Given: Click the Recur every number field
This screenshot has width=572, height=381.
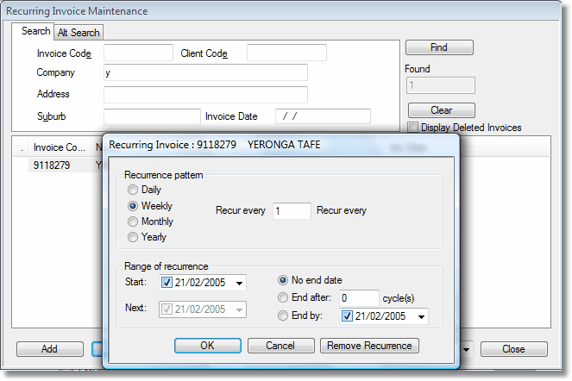Looking at the screenshot, I should (x=292, y=211).
